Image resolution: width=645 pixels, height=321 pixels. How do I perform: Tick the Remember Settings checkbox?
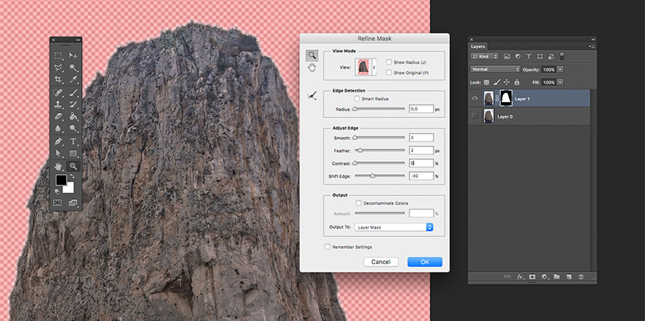(x=328, y=247)
